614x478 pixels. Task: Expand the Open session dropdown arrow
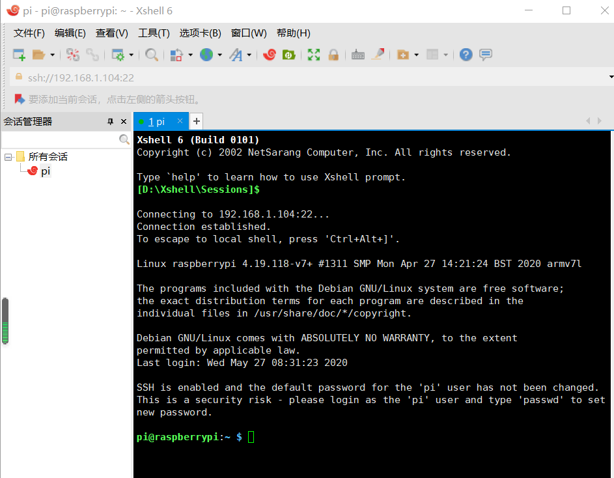[x=53, y=55]
